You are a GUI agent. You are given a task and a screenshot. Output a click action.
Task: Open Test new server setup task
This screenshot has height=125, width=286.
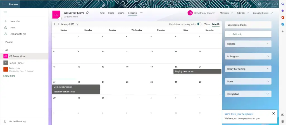click(76, 92)
